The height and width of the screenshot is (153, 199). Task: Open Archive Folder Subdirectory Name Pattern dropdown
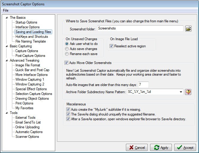(181, 92)
